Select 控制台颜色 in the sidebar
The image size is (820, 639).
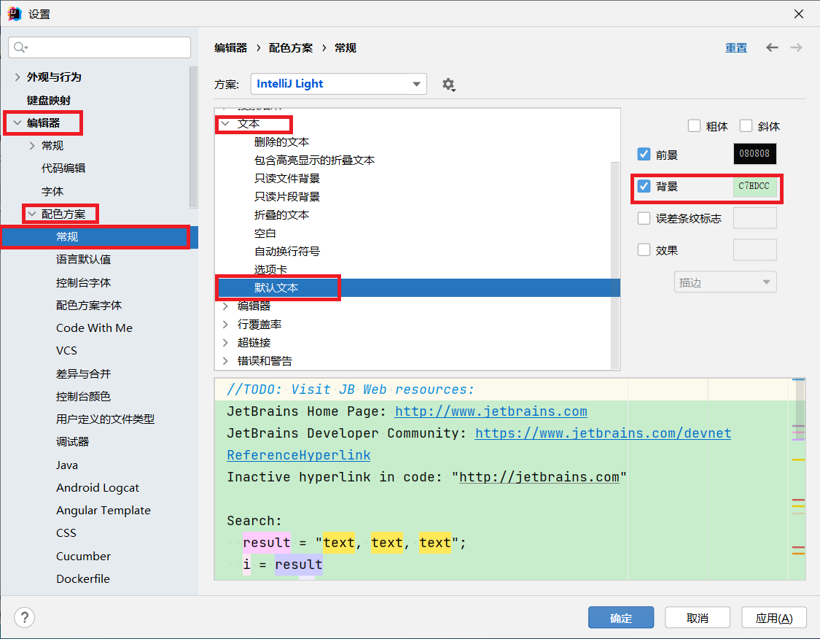pos(83,396)
